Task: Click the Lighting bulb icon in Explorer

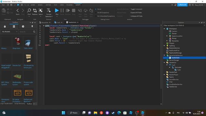Action: [167, 46]
